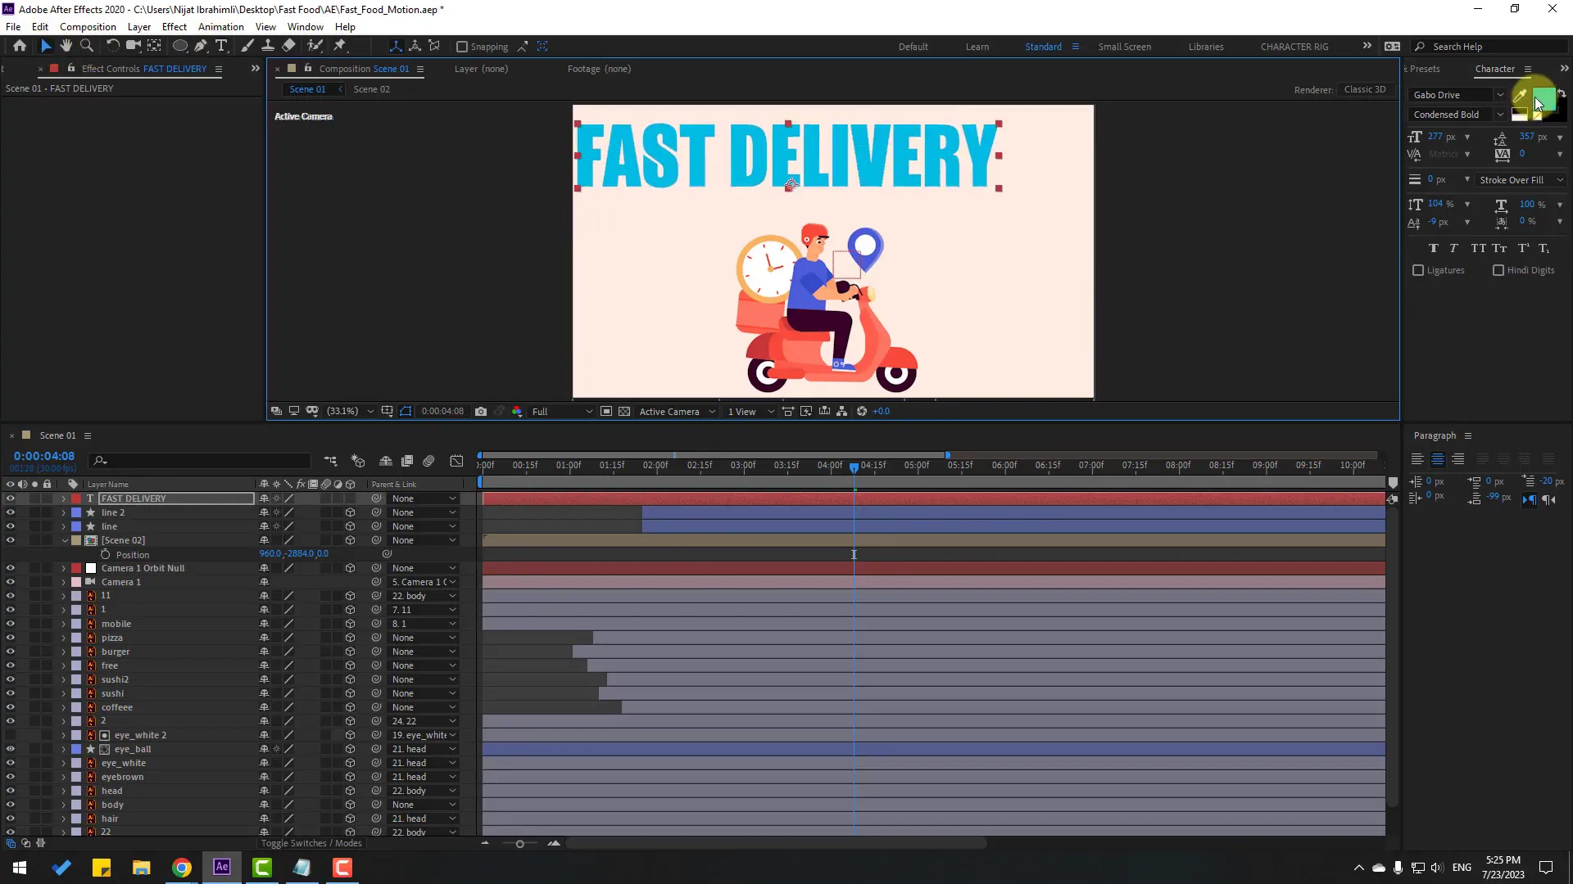Open the Graph Editor
The width and height of the screenshot is (1573, 884).
pyautogui.click(x=456, y=461)
